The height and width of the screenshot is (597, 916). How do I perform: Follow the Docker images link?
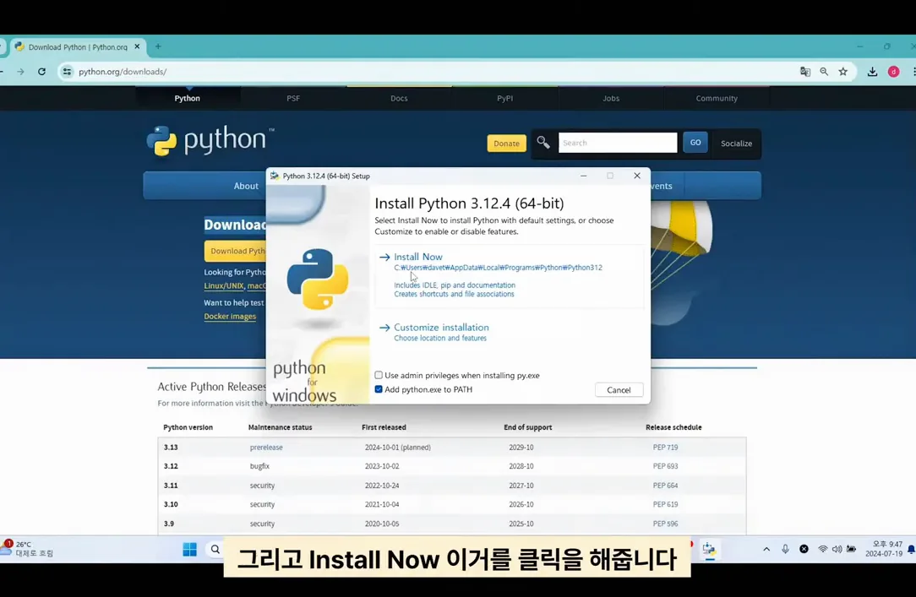pos(230,317)
